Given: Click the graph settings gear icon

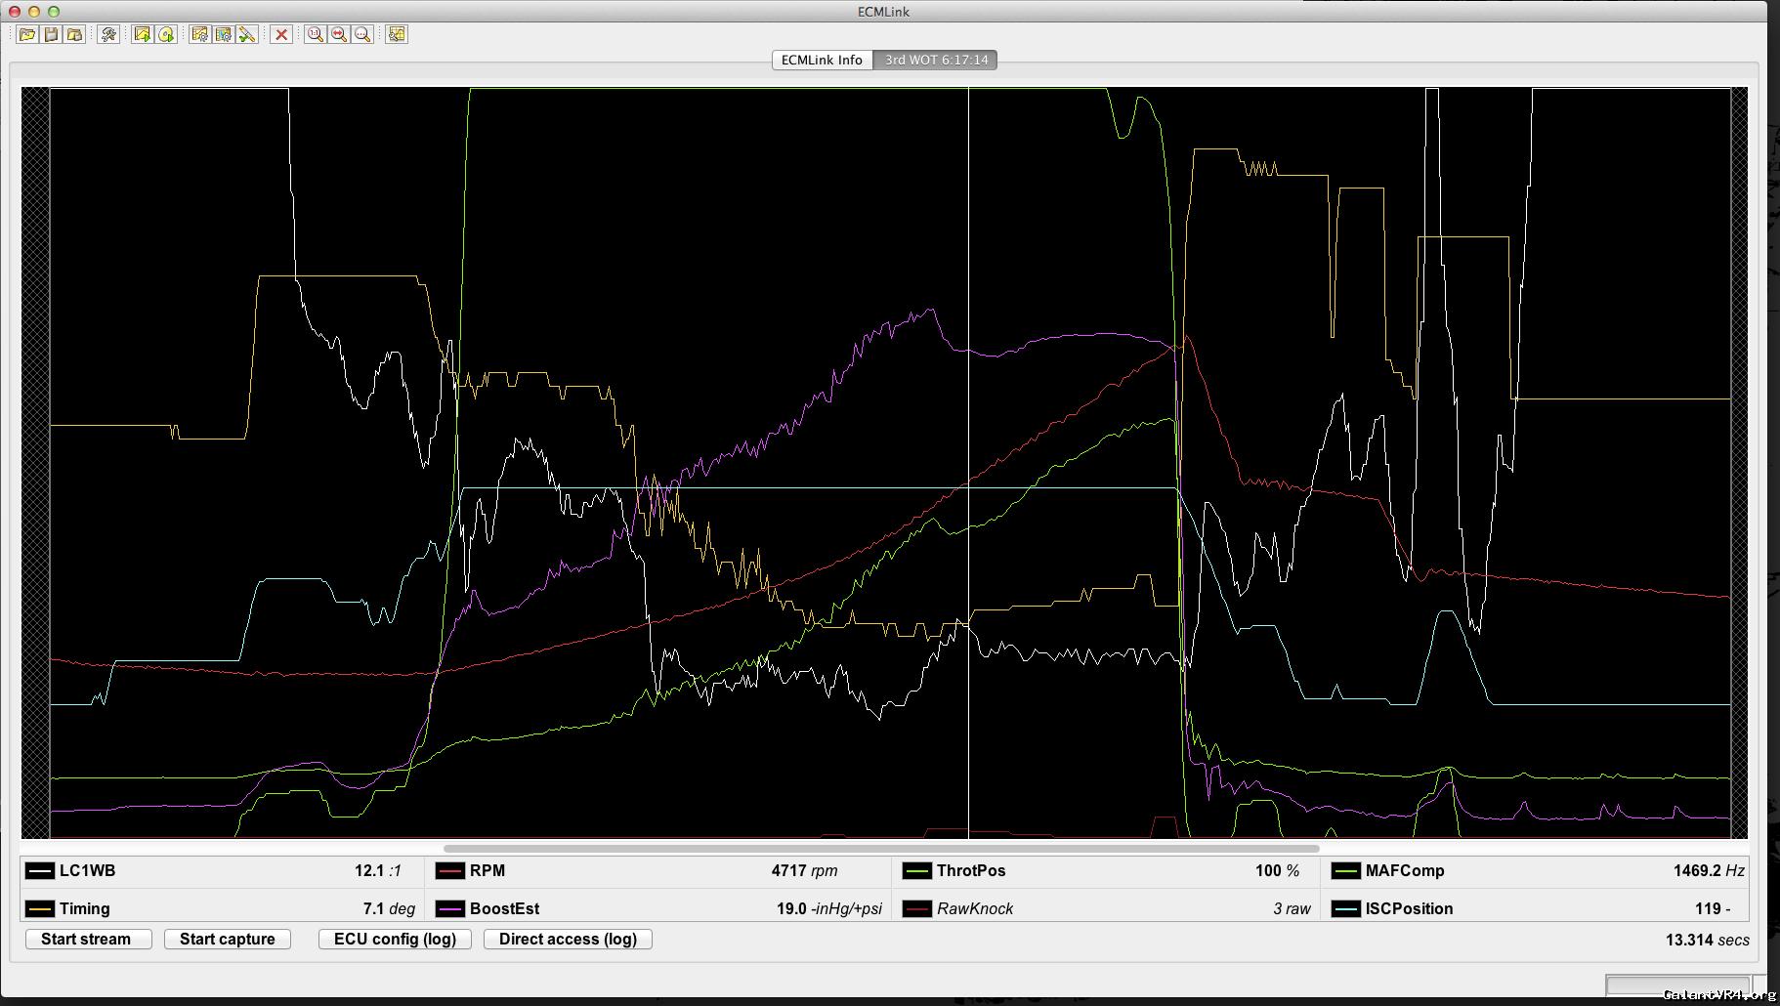Looking at the screenshot, I should [200, 34].
